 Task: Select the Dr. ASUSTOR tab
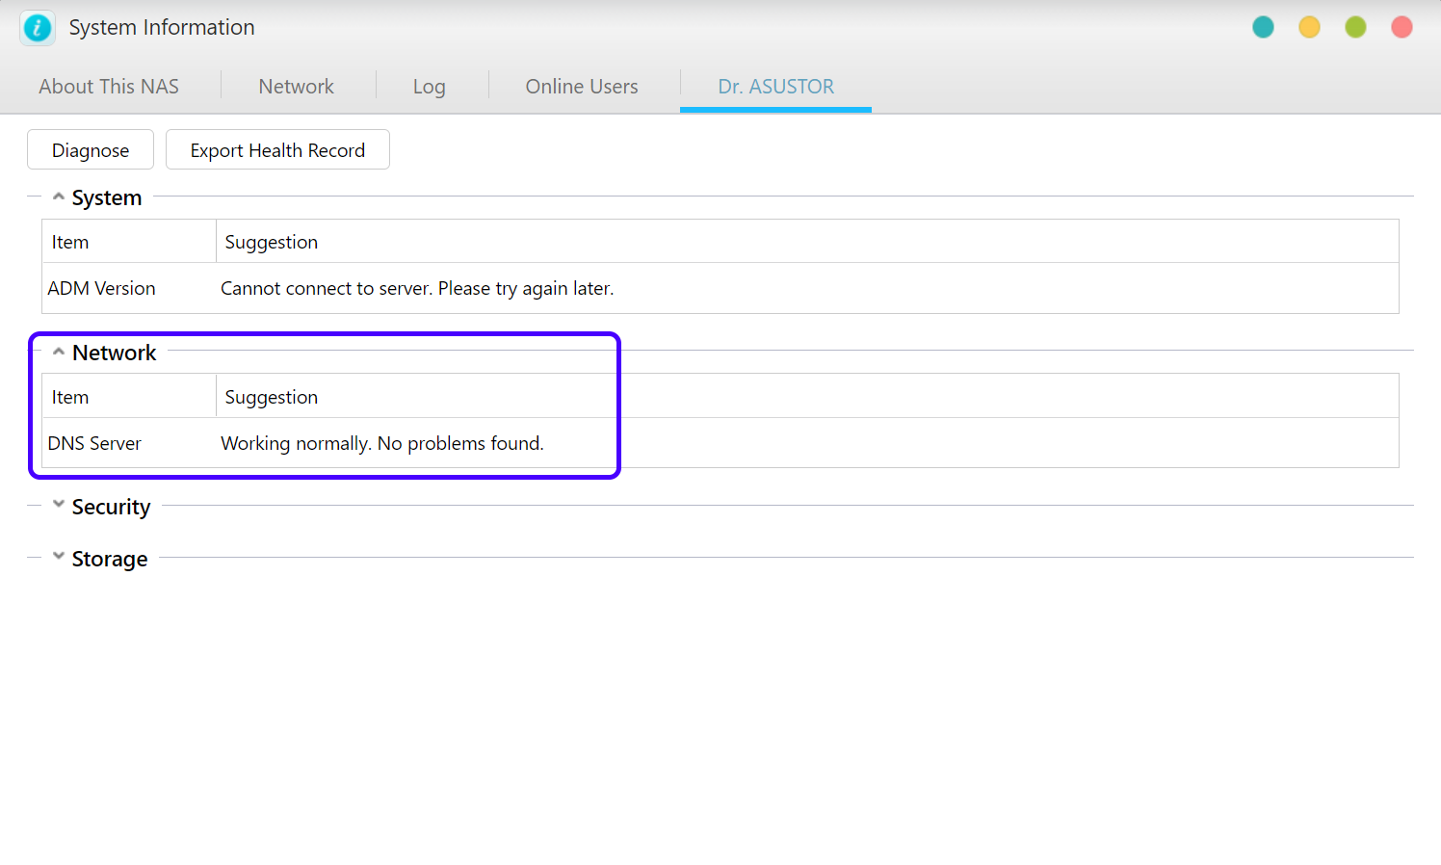tap(775, 87)
